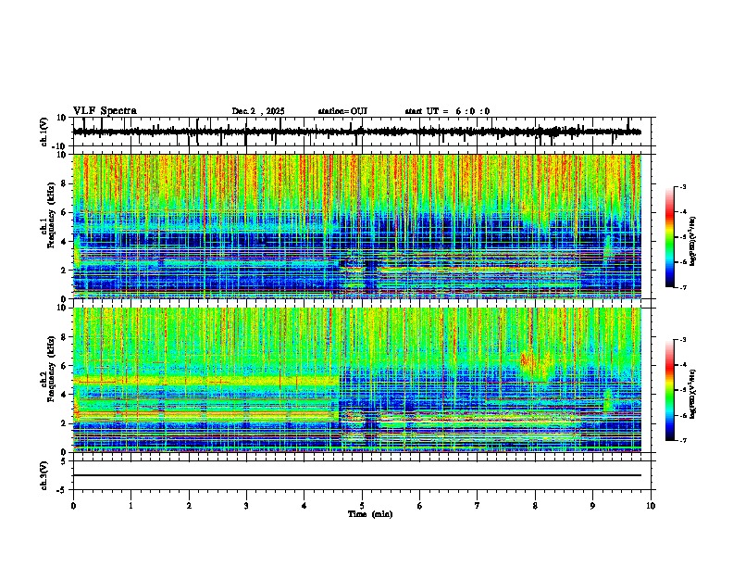Screen dimensions: 733x567
Task: Click the red emission burst near 8 min in ch.2
Action: pyautogui.click(x=528, y=360)
